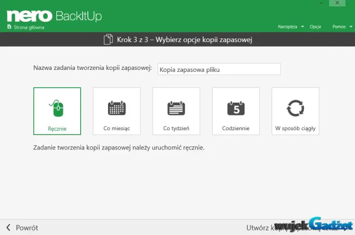Click the Krok 3 z 3 document icon
355x235 pixels.
(x=108, y=40)
